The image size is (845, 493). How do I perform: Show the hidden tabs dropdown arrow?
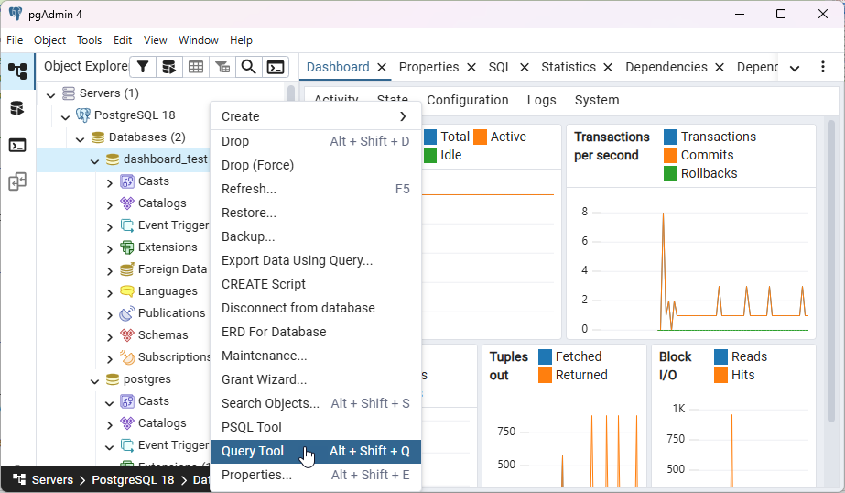(794, 68)
